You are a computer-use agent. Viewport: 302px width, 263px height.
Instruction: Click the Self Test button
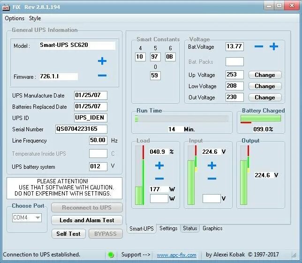click(68, 234)
